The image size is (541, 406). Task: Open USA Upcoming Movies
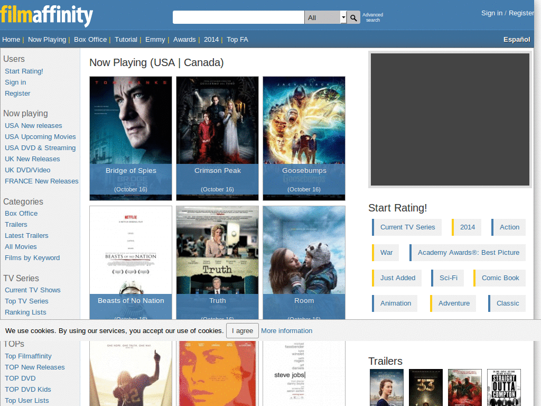tap(40, 137)
